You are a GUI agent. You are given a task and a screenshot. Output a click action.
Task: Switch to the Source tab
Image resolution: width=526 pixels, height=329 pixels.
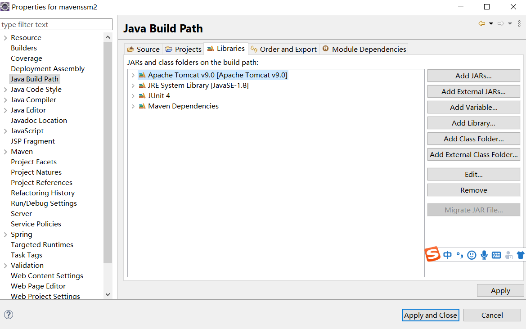(143, 50)
